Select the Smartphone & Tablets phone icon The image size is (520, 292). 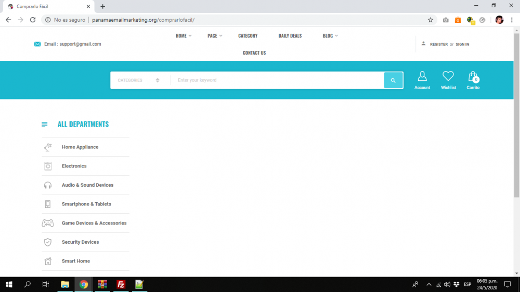click(48, 204)
